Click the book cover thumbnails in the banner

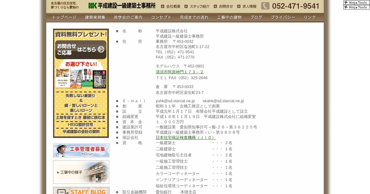pos(81,78)
